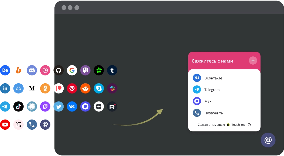This screenshot has width=284, height=156.
Task: Collapse the contact widget with chevron
Action: 253,61
